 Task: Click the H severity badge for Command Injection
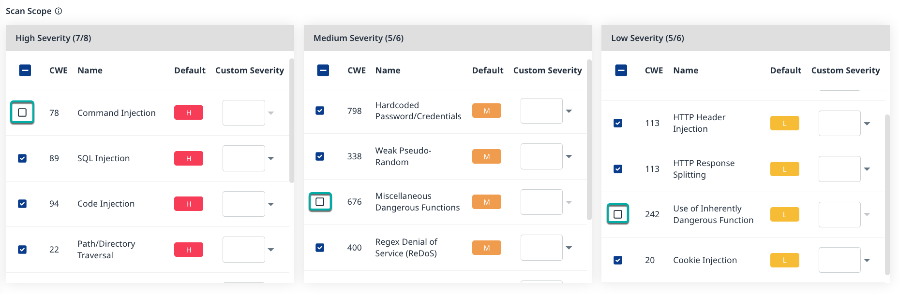click(189, 112)
